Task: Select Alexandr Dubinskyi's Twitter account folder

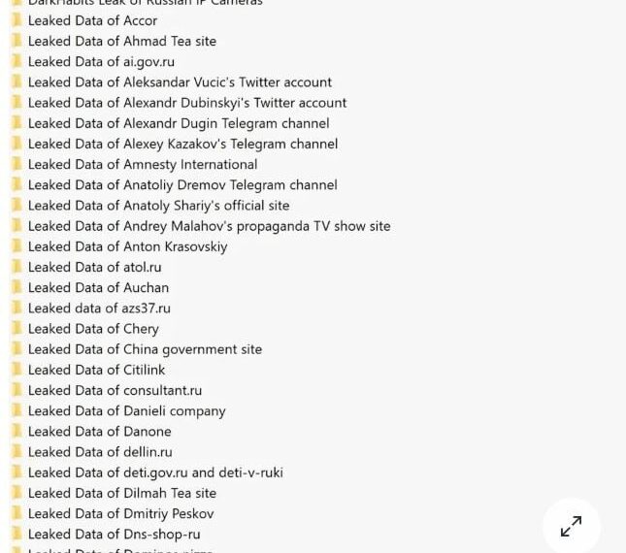Action: tap(186, 103)
